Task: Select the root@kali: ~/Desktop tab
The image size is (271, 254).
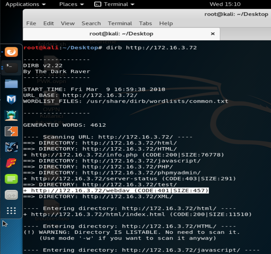Action: pyautogui.click(x=121, y=34)
